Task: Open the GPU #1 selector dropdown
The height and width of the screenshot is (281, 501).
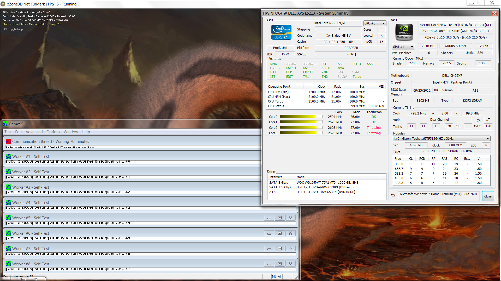Action: point(403,47)
